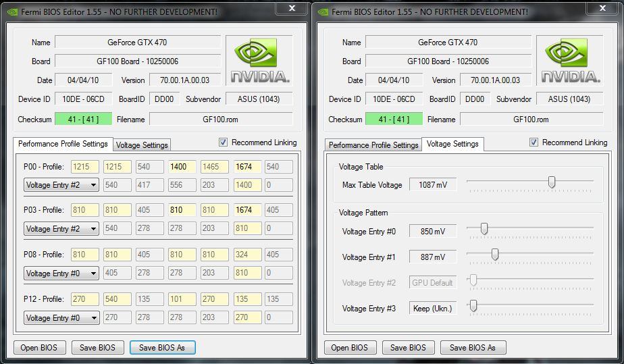This screenshot has width=624, height=364.
Task: Switch to Voltage Settings tab in left window
Action: point(142,145)
